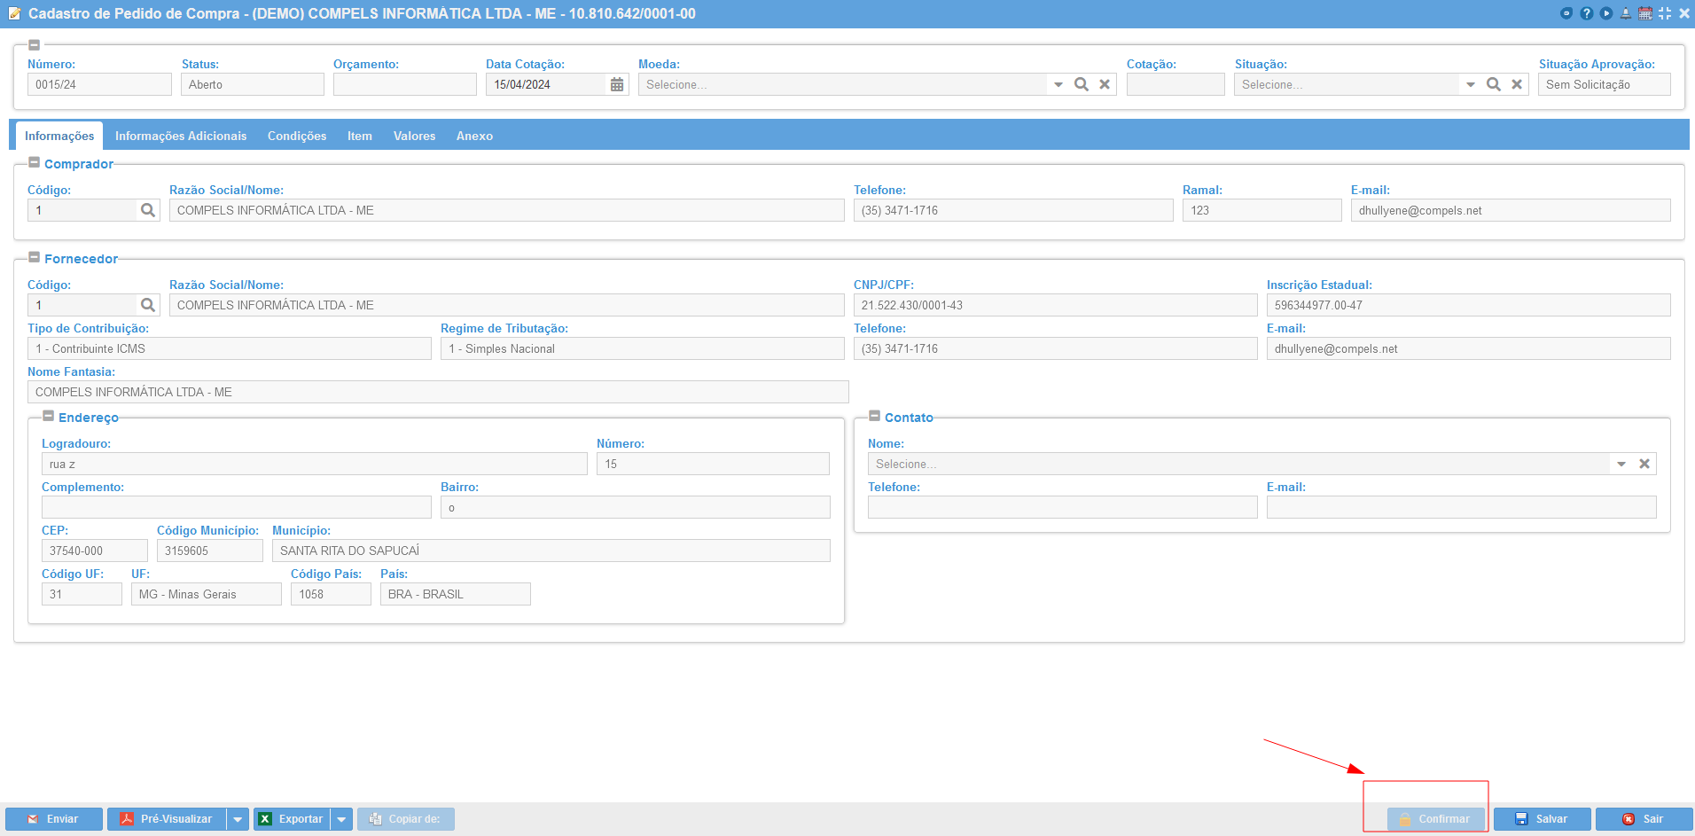
Task: Click the Pré-Visualizar button
Action: pos(167,819)
